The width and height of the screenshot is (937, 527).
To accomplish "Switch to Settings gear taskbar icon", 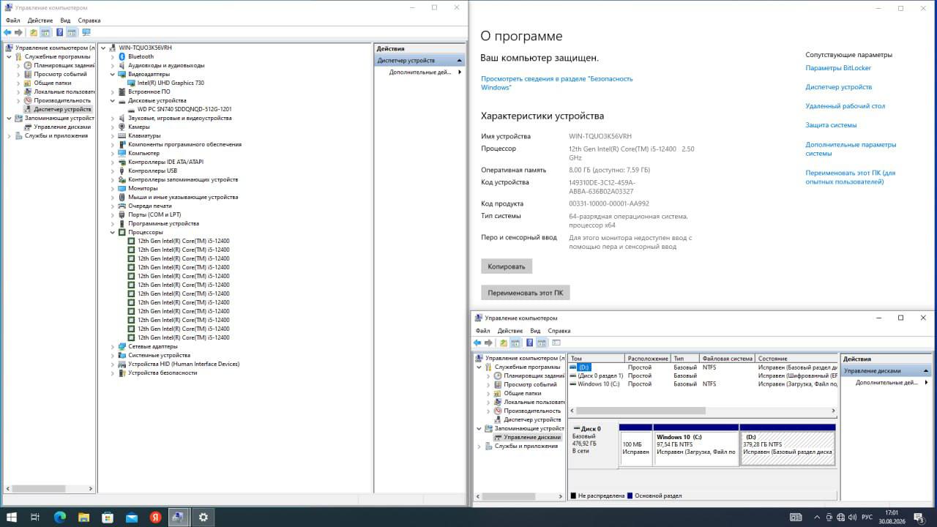I will click(x=203, y=517).
